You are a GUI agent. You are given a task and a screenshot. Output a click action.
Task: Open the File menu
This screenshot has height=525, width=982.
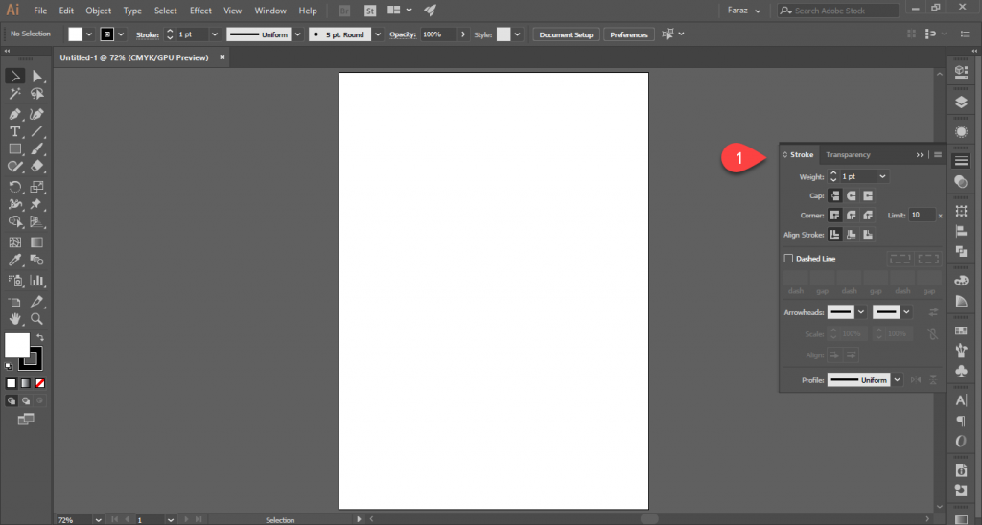pyautogui.click(x=40, y=11)
